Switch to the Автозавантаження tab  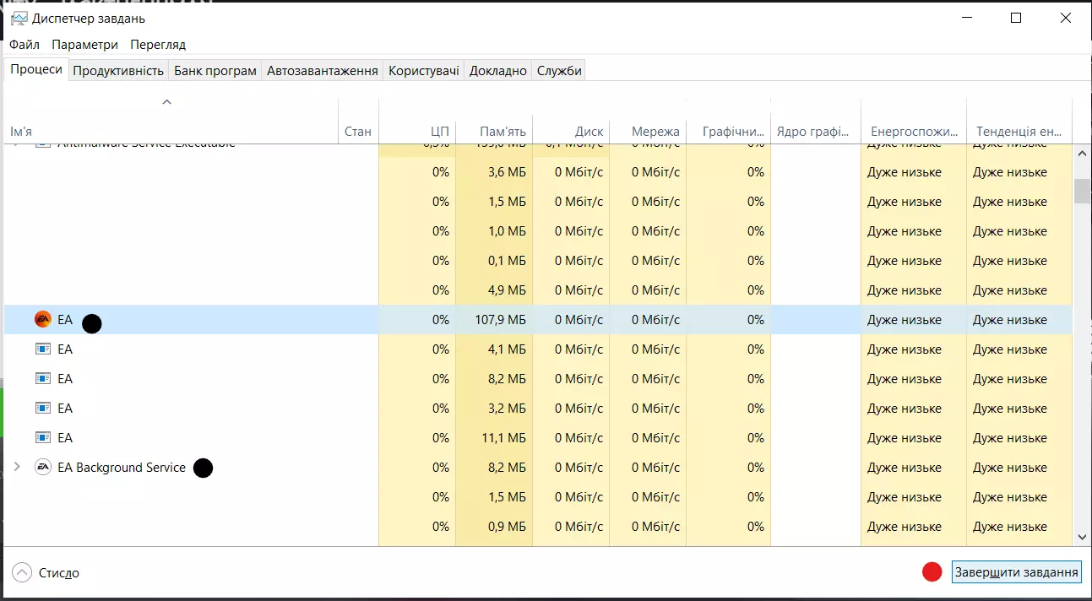(322, 71)
